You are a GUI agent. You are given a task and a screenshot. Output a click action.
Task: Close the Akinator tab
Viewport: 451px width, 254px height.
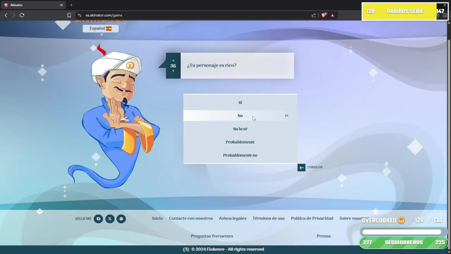click(61, 5)
